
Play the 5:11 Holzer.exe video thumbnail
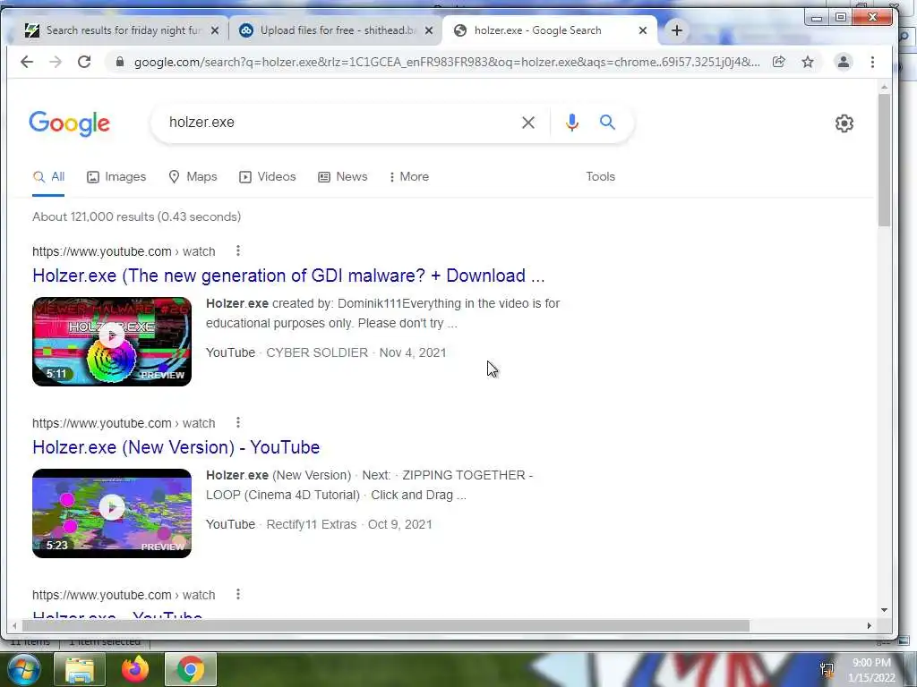pos(112,342)
